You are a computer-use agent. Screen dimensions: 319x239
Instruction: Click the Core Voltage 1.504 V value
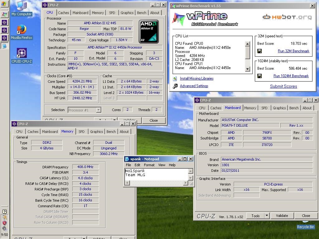tap(121, 40)
